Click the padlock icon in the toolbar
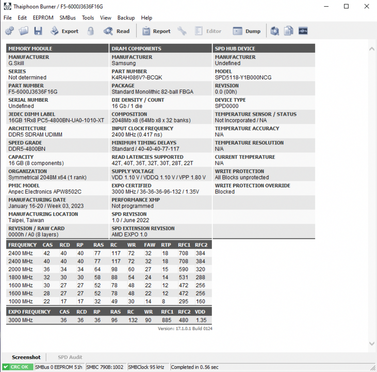This screenshot has height=372, width=377. point(91,31)
